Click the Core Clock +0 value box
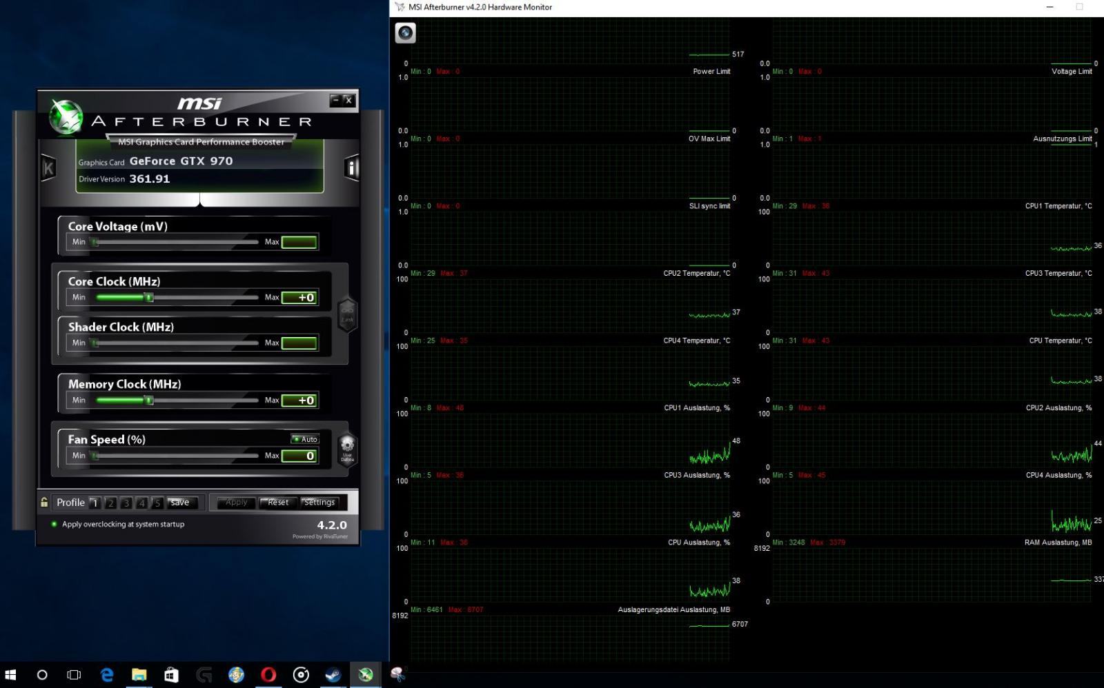Screen dimensions: 1104x688 point(299,297)
